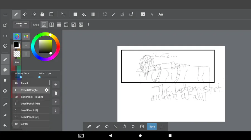Click inside the saturation brightness square

pyautogui.click(x=45, y=47)
